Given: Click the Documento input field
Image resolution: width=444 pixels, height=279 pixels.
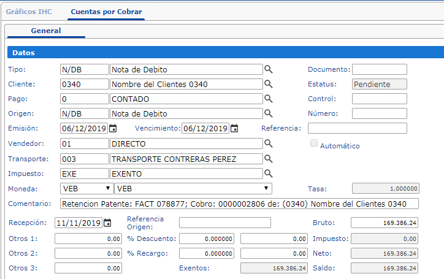Looking at the screenshot, I should pos(379,69).
